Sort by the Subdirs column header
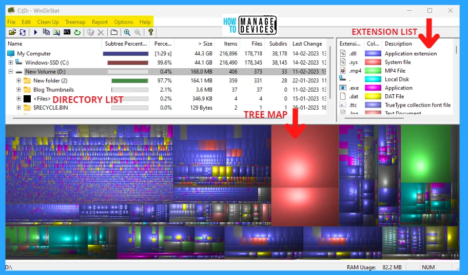Screen dimensions: 468x275 point(277,44)
